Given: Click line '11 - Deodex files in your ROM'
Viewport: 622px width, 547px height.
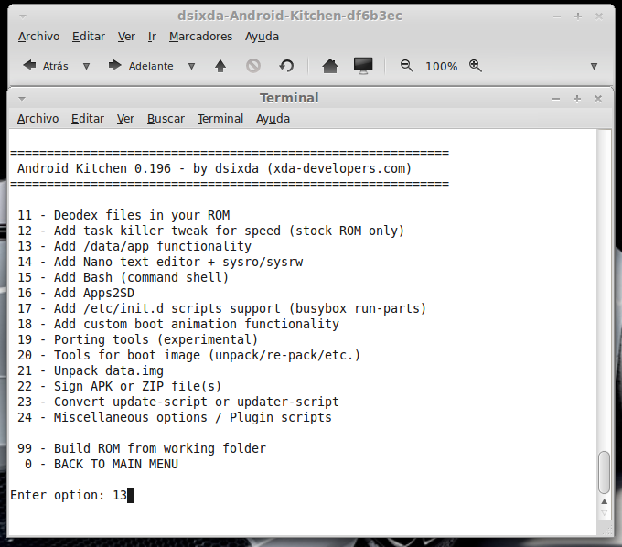Looking at the screenshot, I should 123,215.
